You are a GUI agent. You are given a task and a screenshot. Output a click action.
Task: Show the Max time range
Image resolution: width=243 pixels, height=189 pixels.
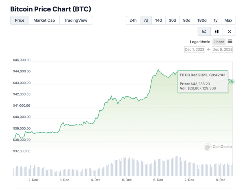[x=228, y=21]
